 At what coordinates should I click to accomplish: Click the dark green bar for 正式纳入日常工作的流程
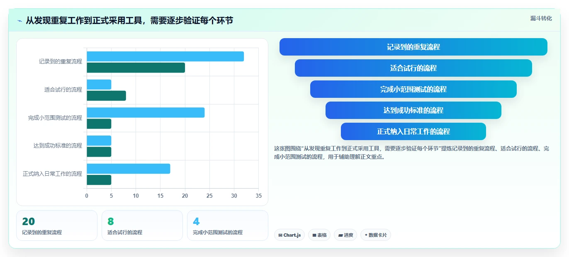(99, 180)
